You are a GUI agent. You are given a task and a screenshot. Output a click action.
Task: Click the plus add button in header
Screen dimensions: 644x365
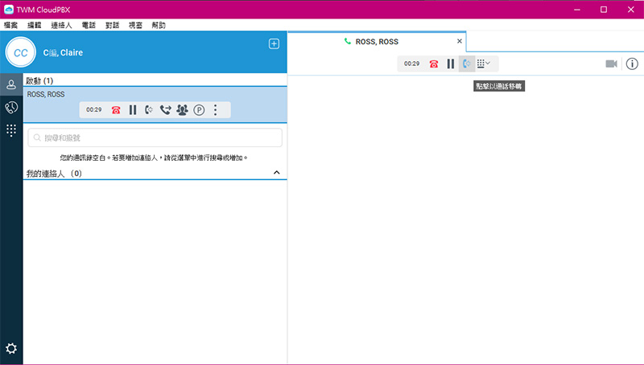(274, 43)
